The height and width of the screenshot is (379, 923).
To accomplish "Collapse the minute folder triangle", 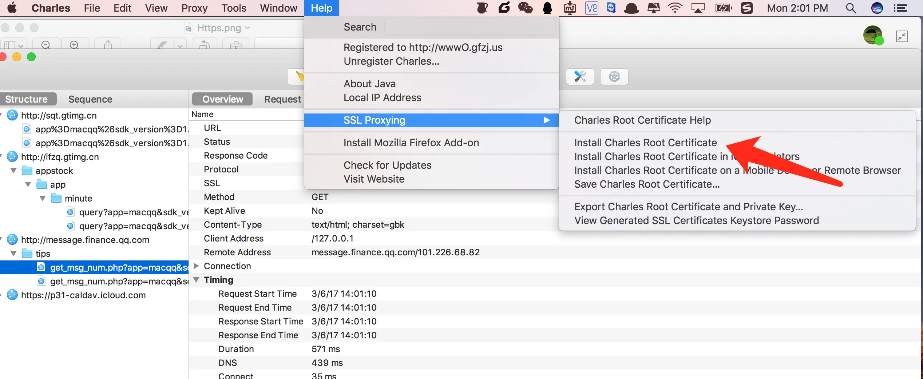I will [x=43, y=198].
